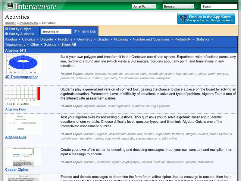Viewport: 241px width, 181px height.
Task: Click inside the Search this list field
Action: pyautogui.click(x=56, y=31)
